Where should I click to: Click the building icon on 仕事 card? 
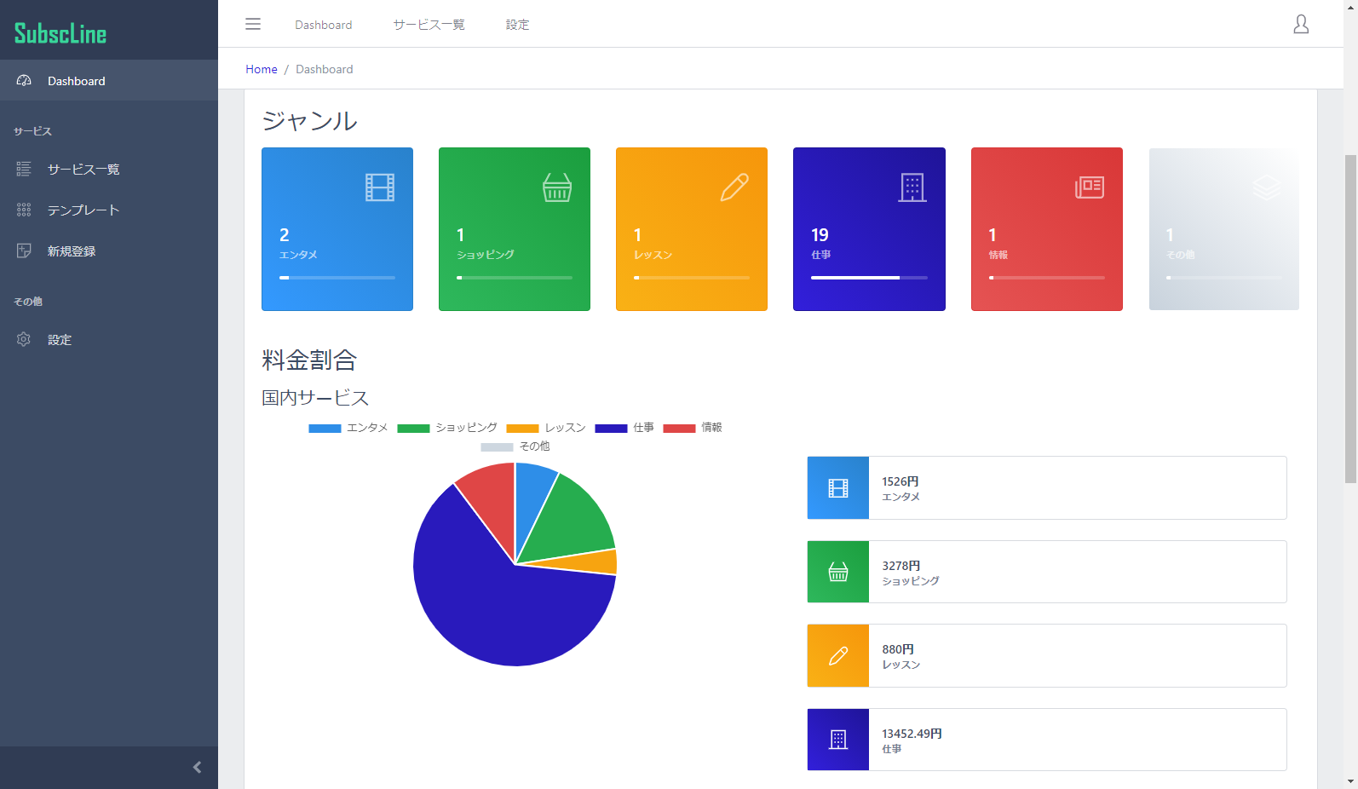coord(912,187)
